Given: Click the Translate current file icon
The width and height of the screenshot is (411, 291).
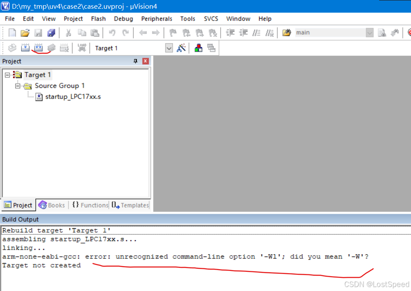Looking at the screenshot, I should [12, 48].
